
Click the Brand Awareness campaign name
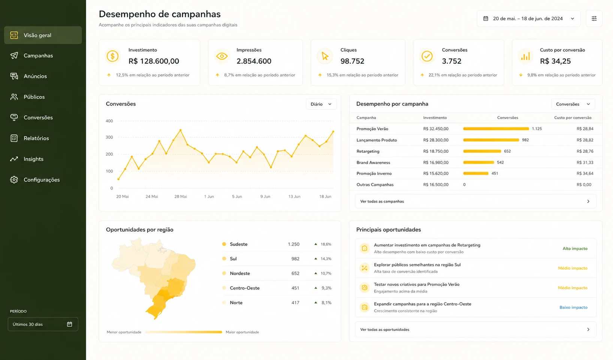click(373, 163)
